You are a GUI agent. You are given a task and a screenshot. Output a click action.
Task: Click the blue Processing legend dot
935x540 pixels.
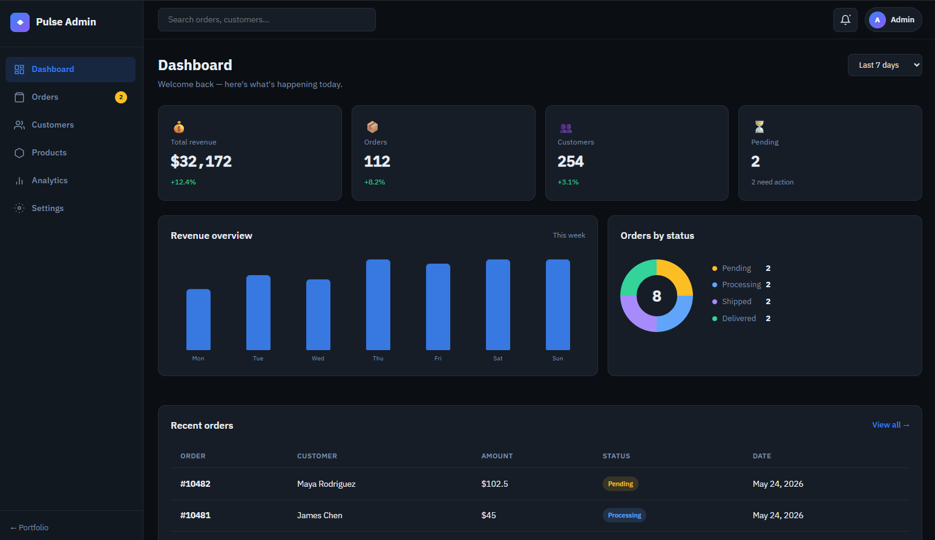(x=715, y=285)
